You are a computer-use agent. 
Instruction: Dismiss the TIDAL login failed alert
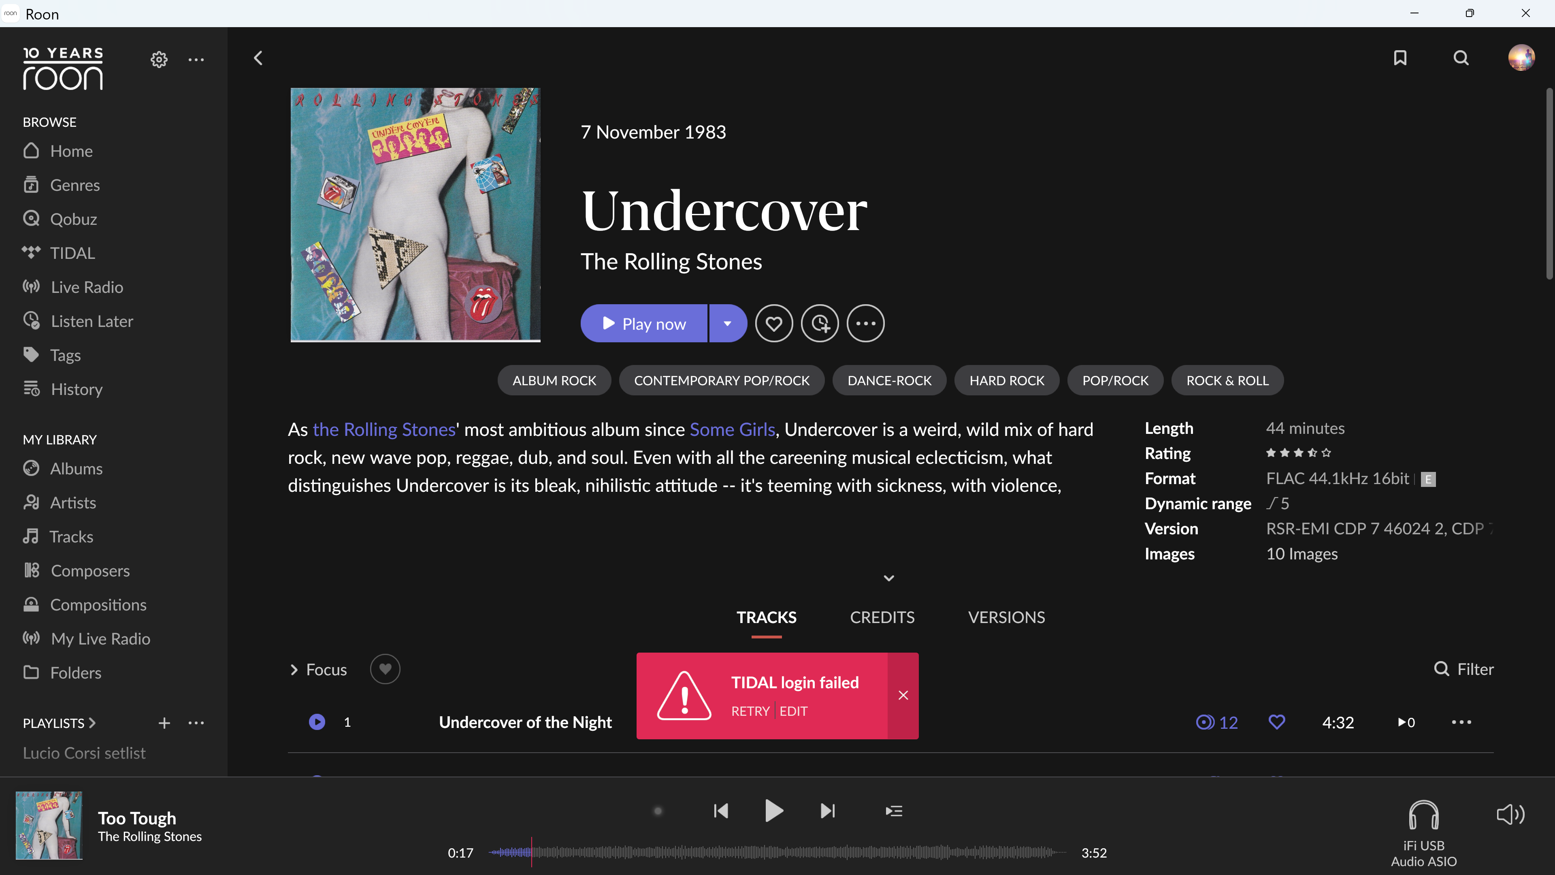[x=903, y=696]
